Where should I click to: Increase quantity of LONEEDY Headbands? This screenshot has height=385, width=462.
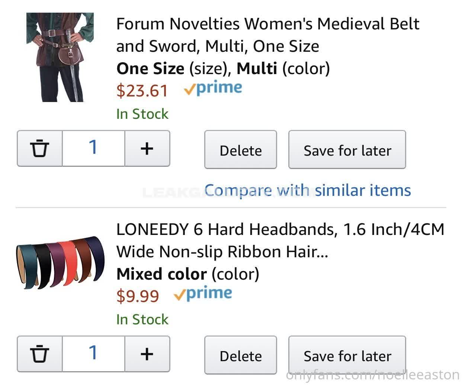coord(147,354)
